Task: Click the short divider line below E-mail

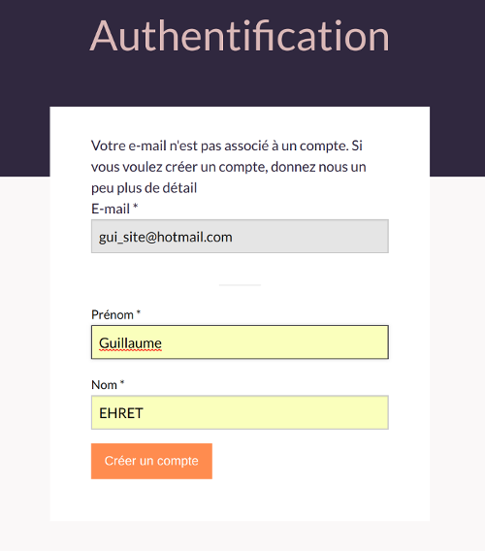Action: click(240, 285)
